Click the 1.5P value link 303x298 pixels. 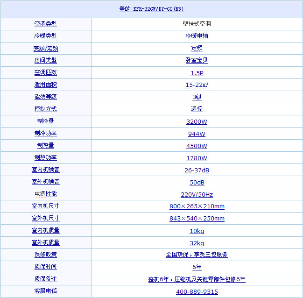pyautogui.click(x=197, y=73)
